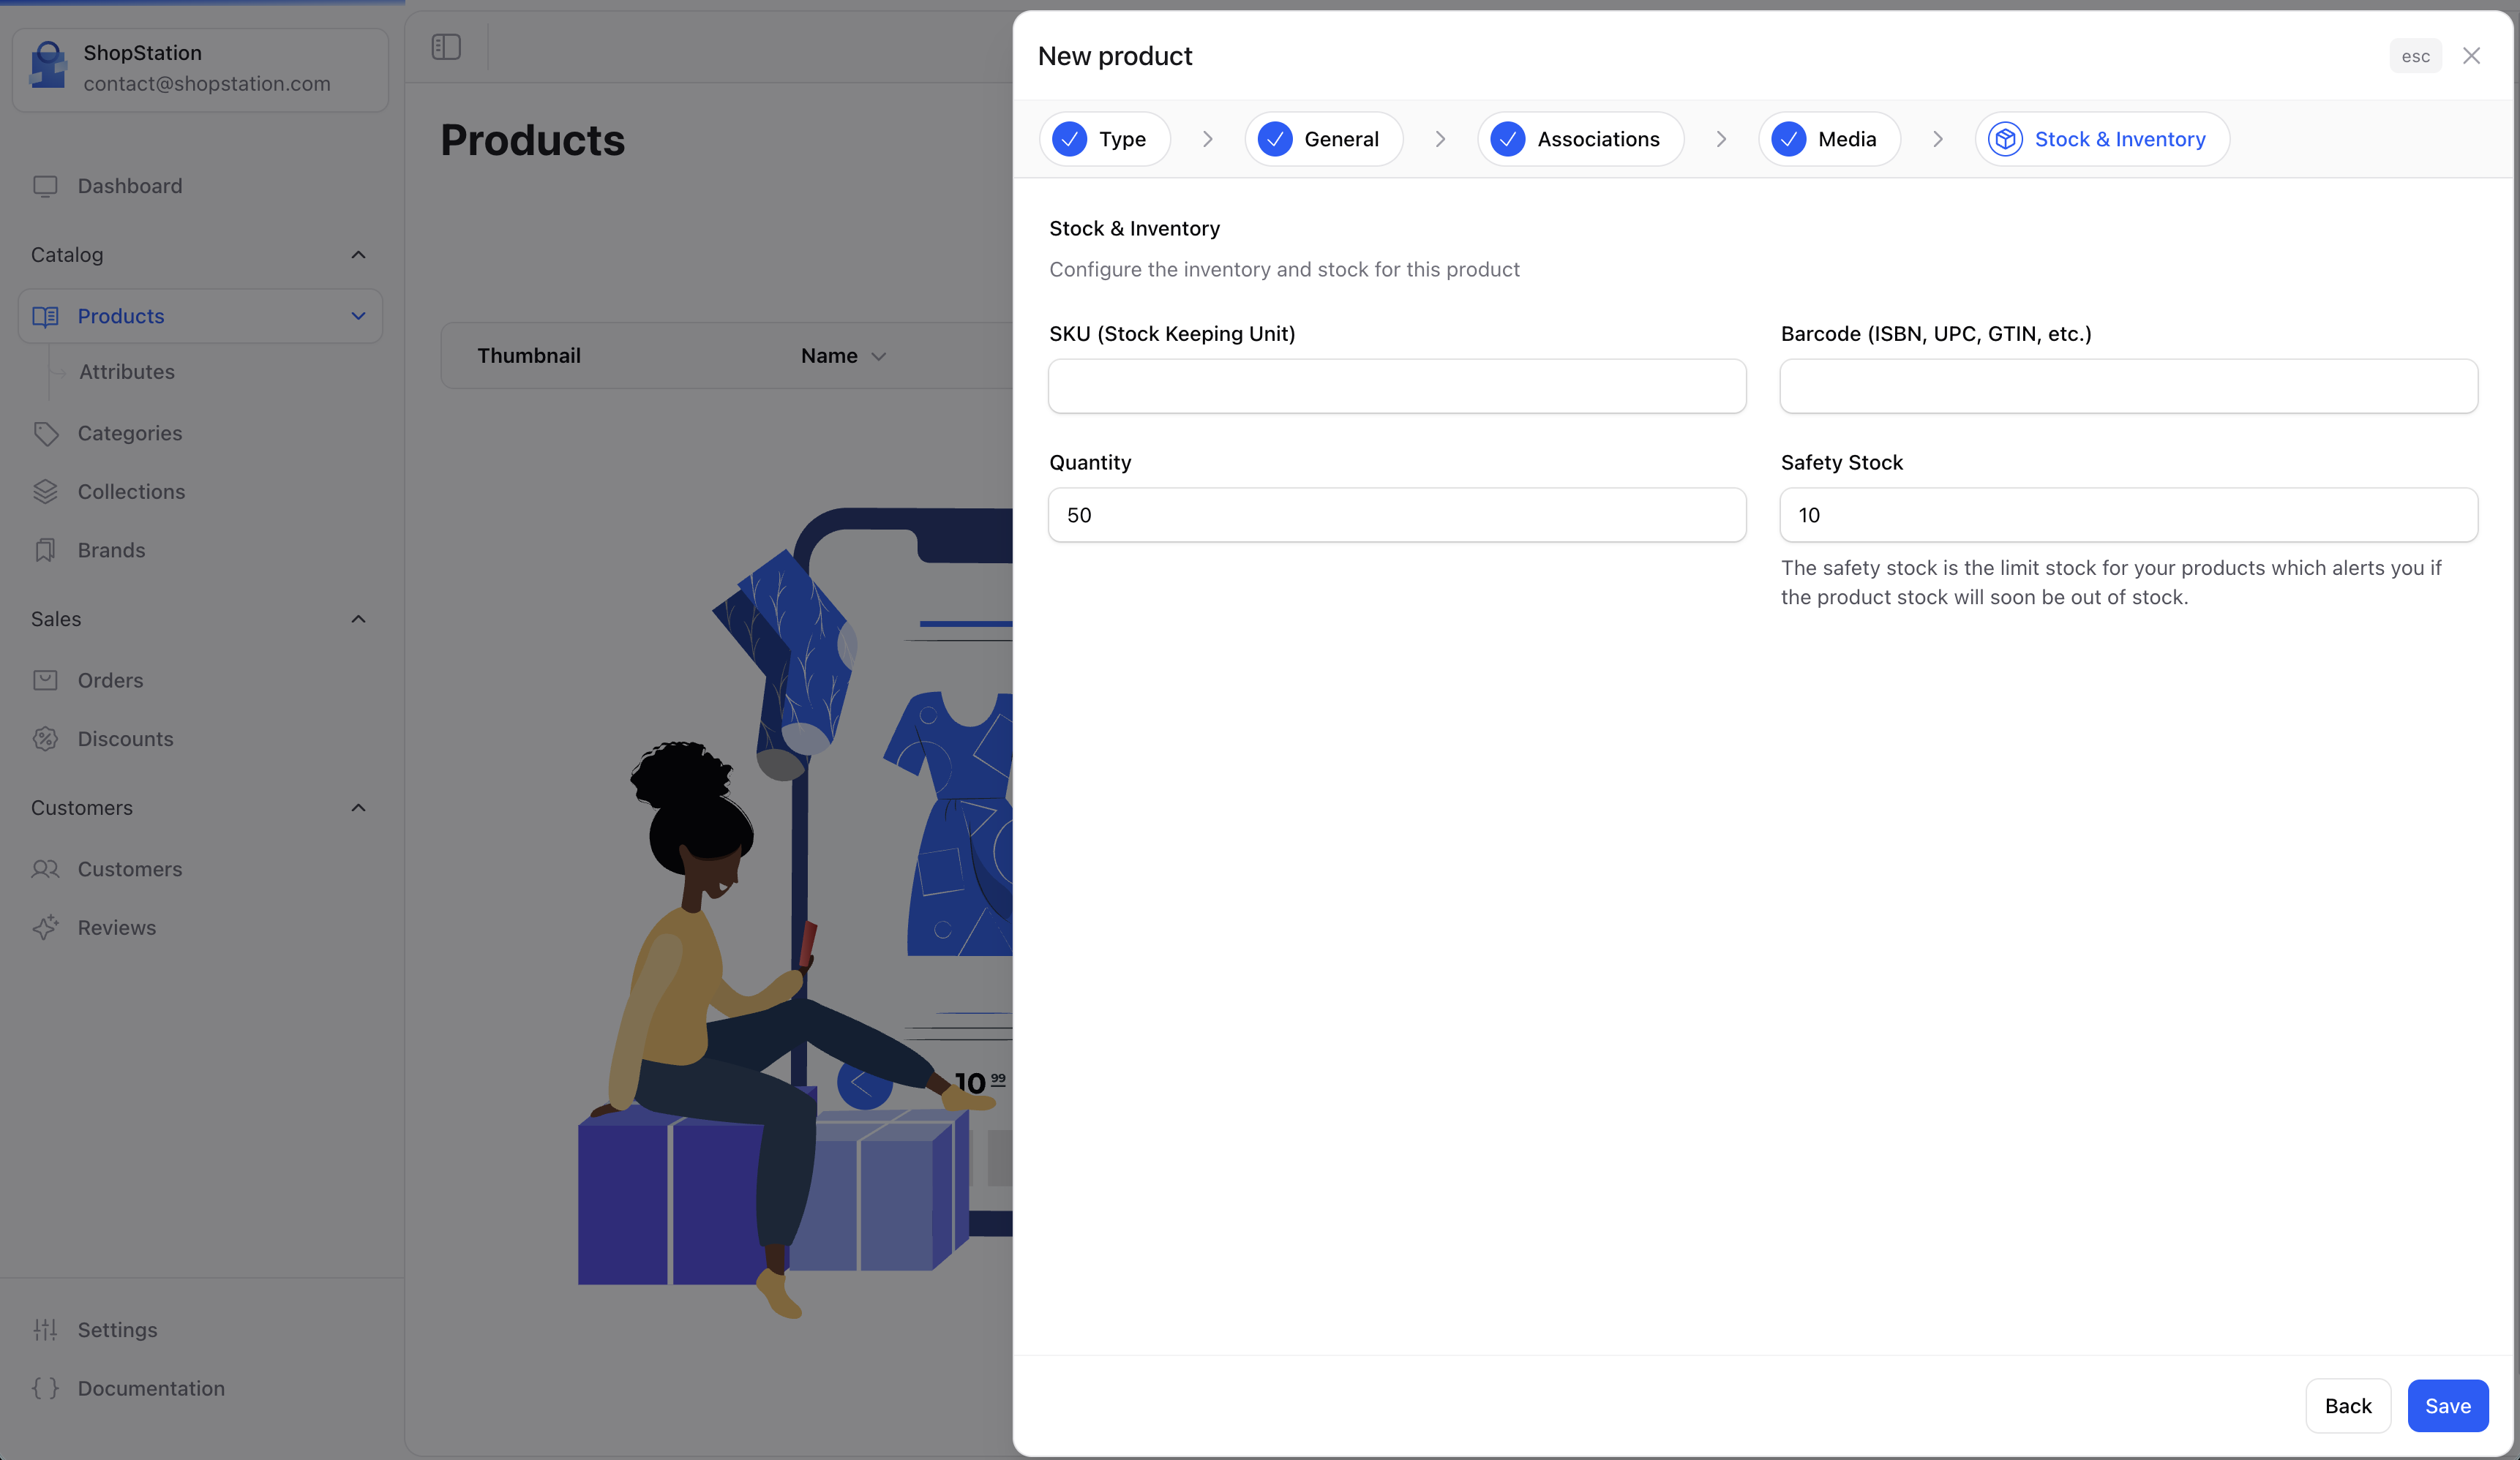2520x1460 pixels.
Task: Click the Settings sliders icon
Action: [45, 1330]
